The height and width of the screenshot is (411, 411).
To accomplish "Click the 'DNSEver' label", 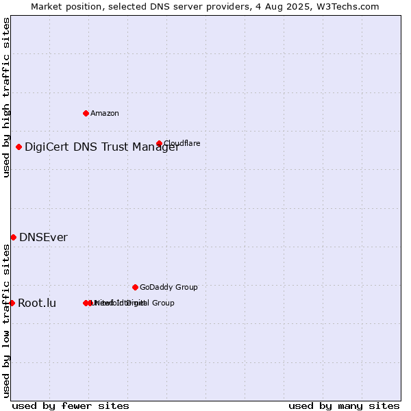I will (x=44, y=238).
